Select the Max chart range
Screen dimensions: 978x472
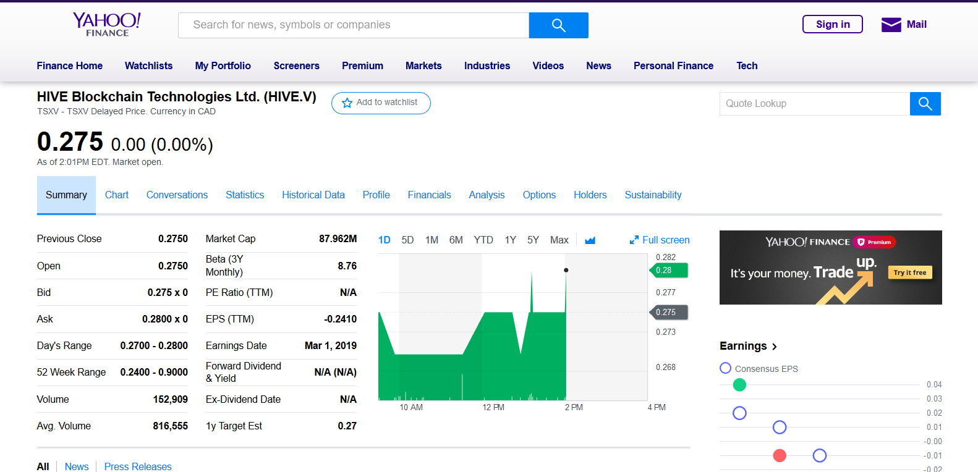point(559,240)
